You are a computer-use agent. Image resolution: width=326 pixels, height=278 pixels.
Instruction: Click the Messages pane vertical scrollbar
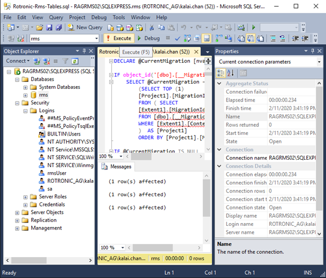pos(207,198)
